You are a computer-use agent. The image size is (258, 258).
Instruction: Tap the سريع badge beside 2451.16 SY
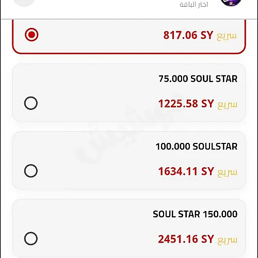[228, 240]
